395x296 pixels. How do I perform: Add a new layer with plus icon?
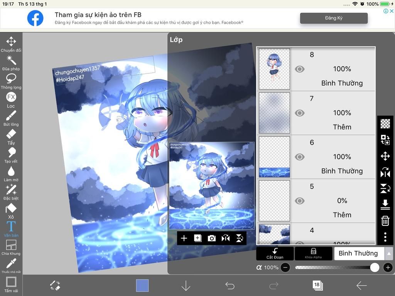pyautogui.click(x=184, y=238)
